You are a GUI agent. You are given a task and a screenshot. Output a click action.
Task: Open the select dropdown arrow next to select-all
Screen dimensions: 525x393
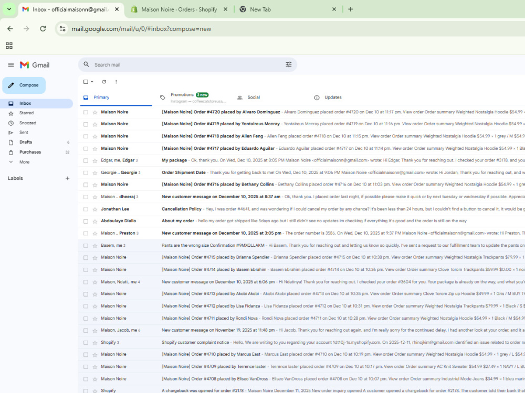pyautogui.click(x=92, y=82)
